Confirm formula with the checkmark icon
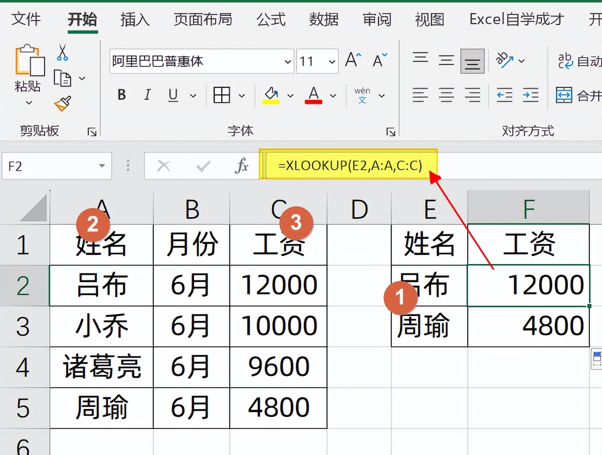 coord(203,166)
